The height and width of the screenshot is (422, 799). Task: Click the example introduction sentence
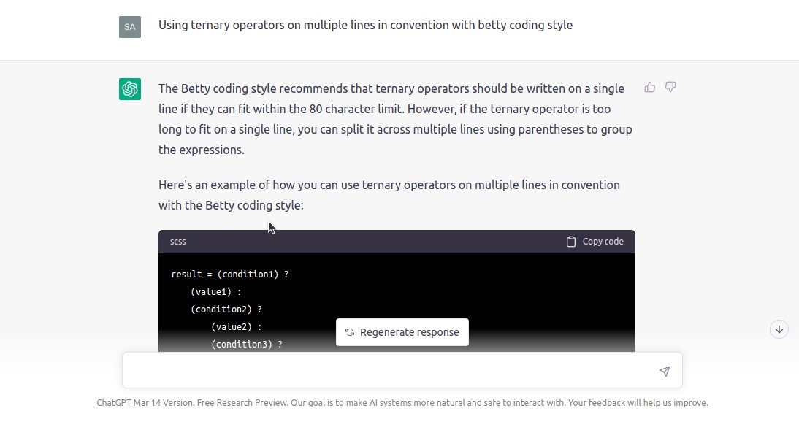coord(389,194)
